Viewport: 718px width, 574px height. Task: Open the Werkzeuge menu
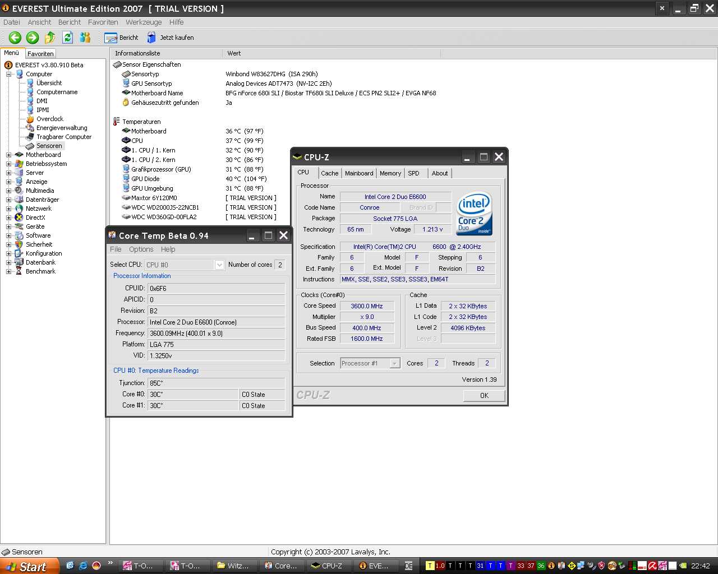pyautogui.click(x=144, y=22)
